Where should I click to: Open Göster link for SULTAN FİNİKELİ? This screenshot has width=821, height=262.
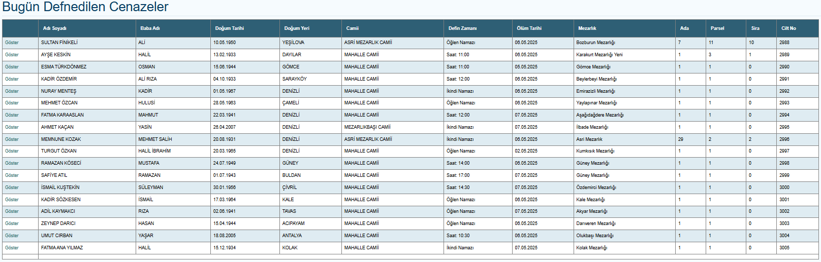pyautogui.click(x=12, y=43)
